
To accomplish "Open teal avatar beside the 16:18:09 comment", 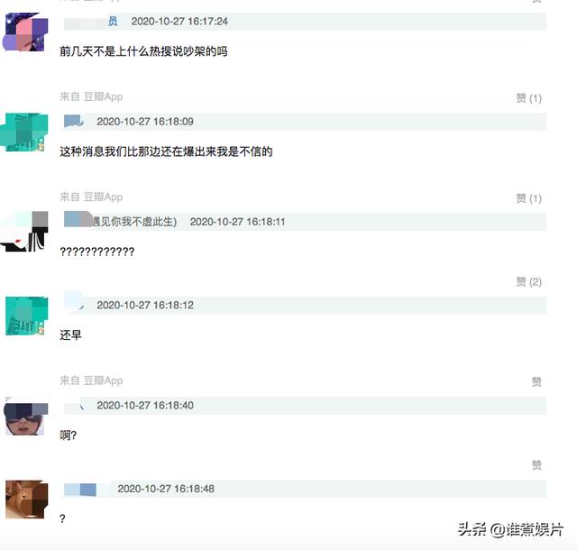I will point(24,133).
